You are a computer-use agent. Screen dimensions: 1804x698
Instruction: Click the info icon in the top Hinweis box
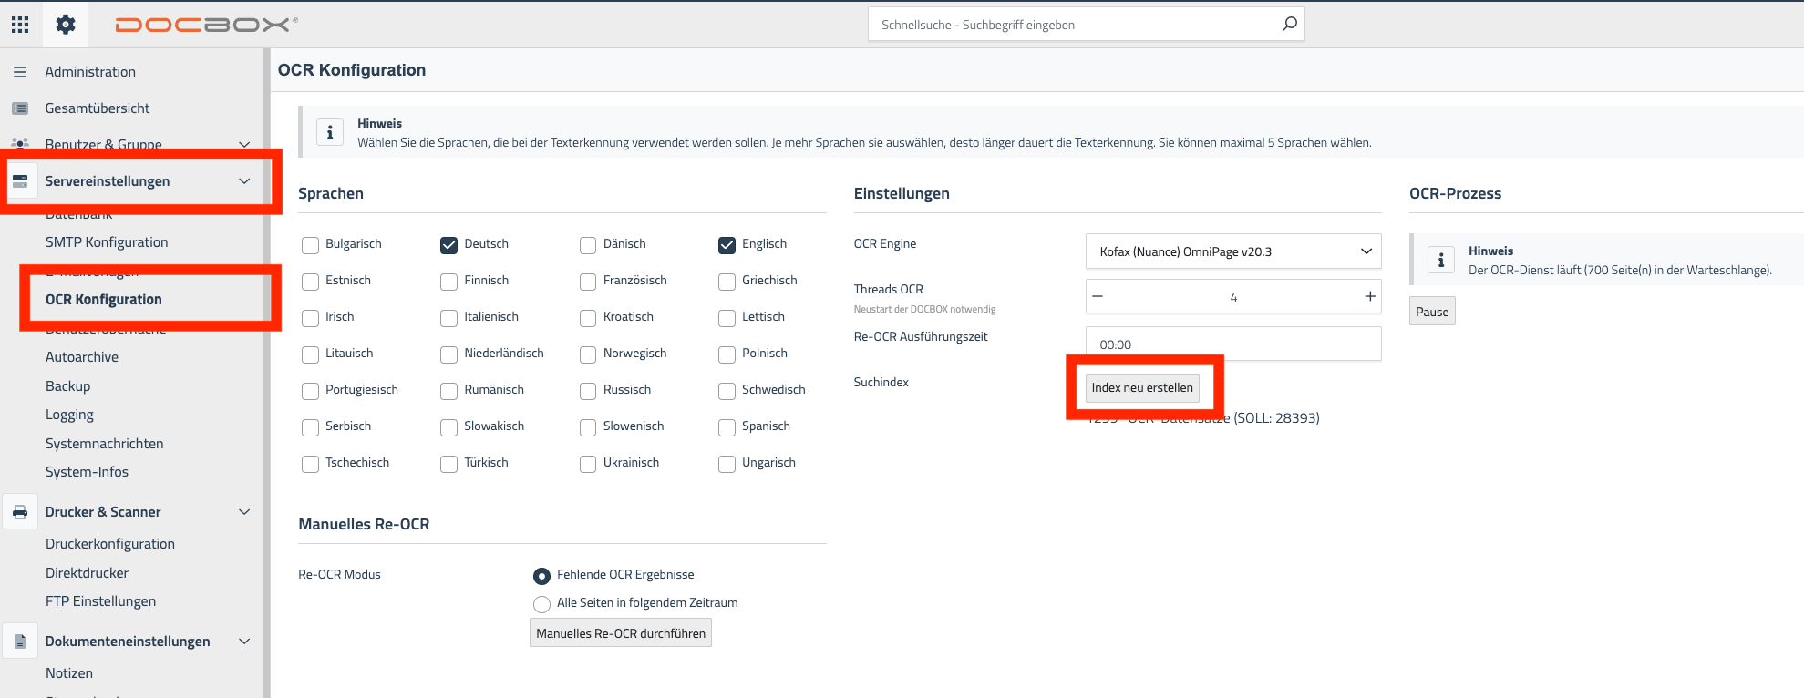tap(330, 133)
